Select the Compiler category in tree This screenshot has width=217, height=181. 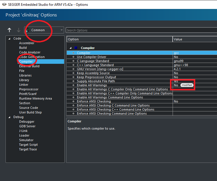point(26,61)
